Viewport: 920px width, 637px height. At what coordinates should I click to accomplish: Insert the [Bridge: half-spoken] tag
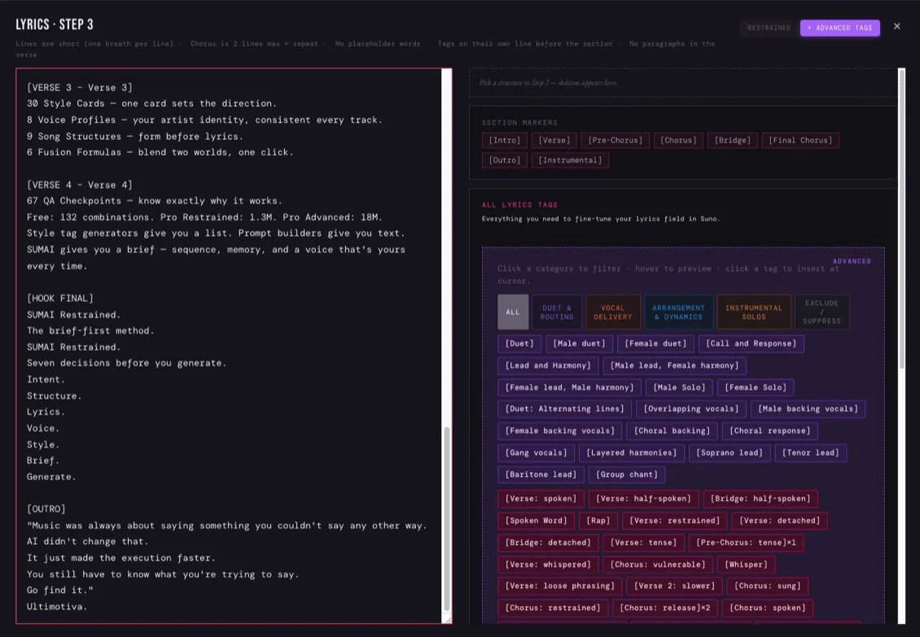click(x=760, y=500)
